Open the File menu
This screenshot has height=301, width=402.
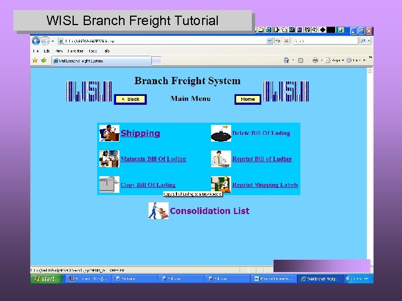pyautogui.click(x=36, y=51)
